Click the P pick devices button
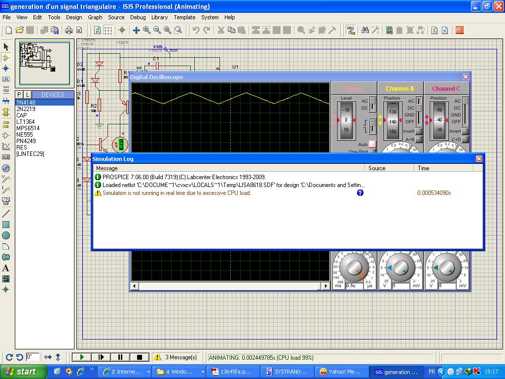Image resolution: width=505 pixels, height=379 pixels. 19,94
